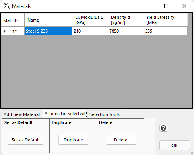This screenshot has height=155, width=194.
Task: Click the material ID 1* cell
Action: 13,31
